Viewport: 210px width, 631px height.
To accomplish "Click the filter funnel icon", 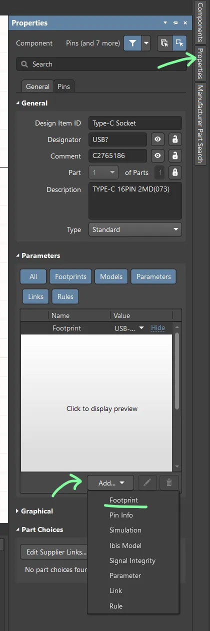I will click(132, 43).
